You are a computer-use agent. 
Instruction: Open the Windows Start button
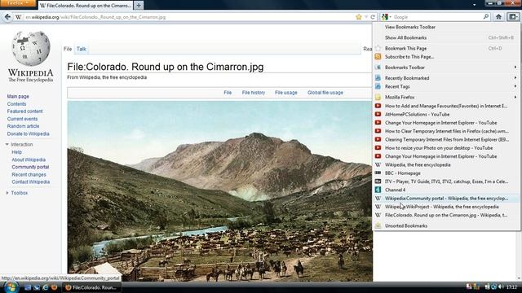[x=11, y=287]
